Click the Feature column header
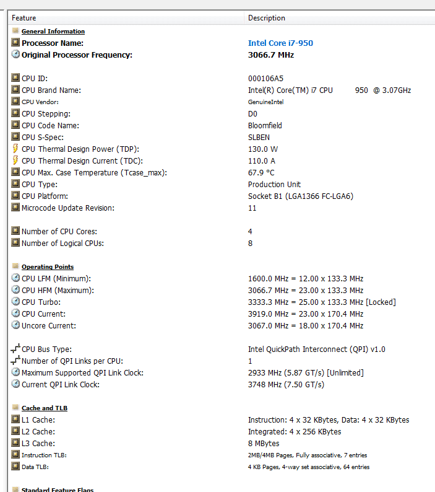This screenshot has height=492, width=435. click(126, 18)
